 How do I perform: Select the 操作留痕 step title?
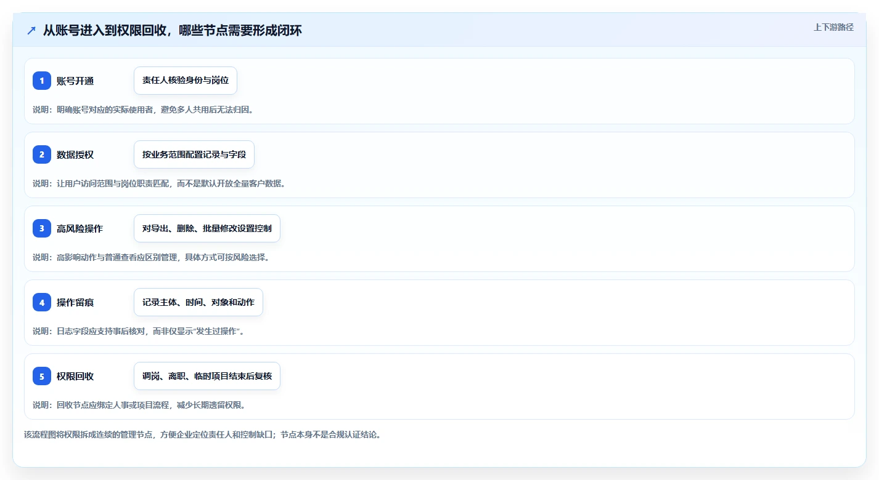[75, 302]
